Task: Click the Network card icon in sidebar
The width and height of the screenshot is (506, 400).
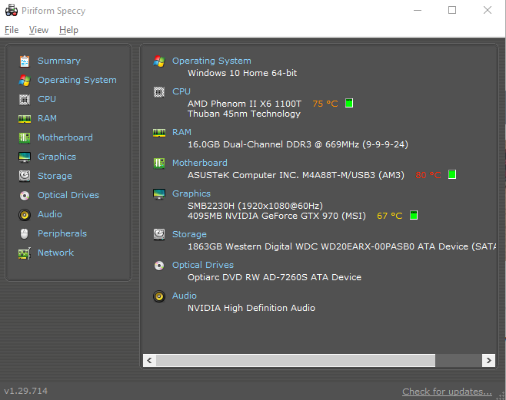Action: (25, 253)
